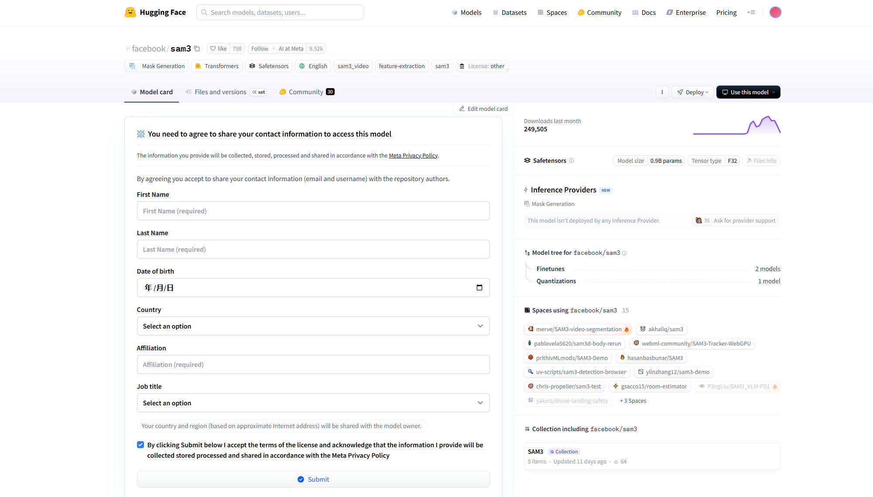Click Ask for provider support
The height and width of the screenshot is (497, 873).
(744, 220)
